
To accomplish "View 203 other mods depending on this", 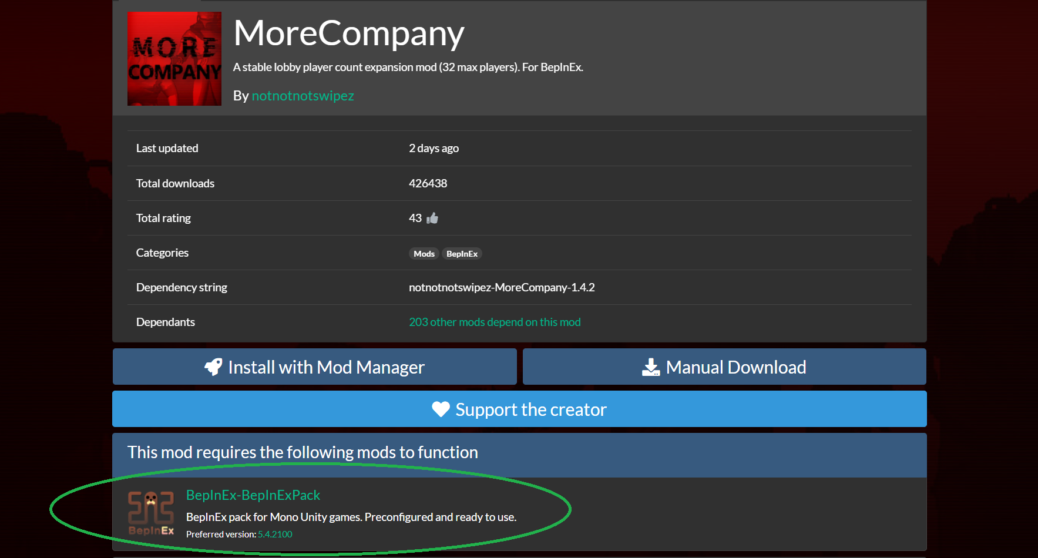I will pyautogui.click(x=495, y=322).
